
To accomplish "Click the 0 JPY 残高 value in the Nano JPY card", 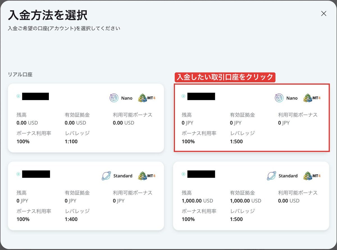I will pyautogui.click(x=187, y=123).
